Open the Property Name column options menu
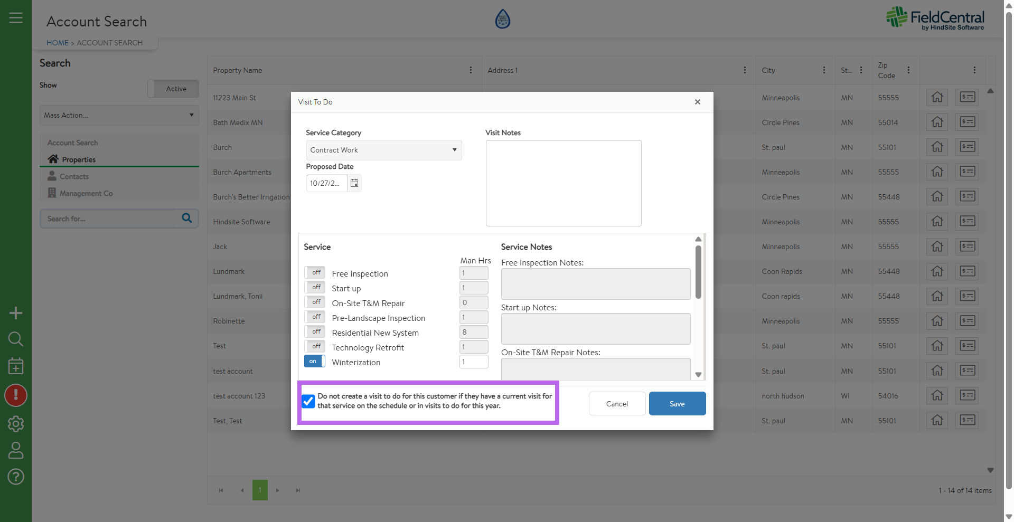 [471, 70]
